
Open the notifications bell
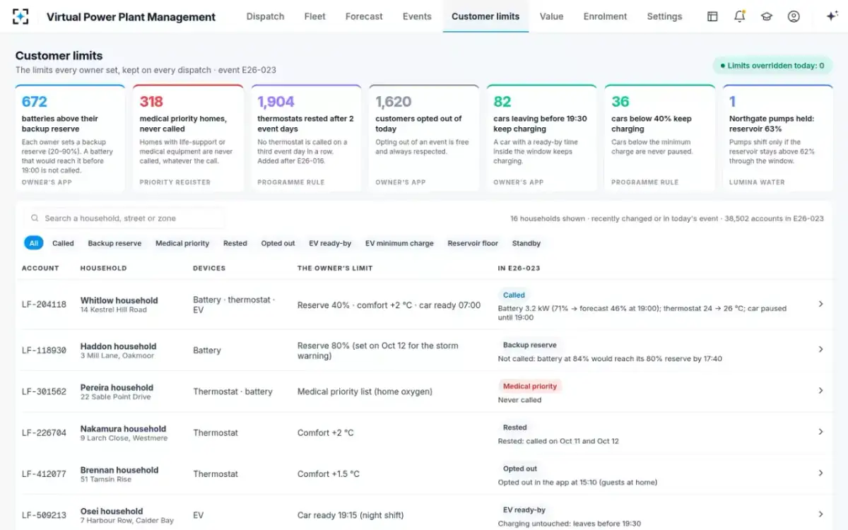point(739,16)
